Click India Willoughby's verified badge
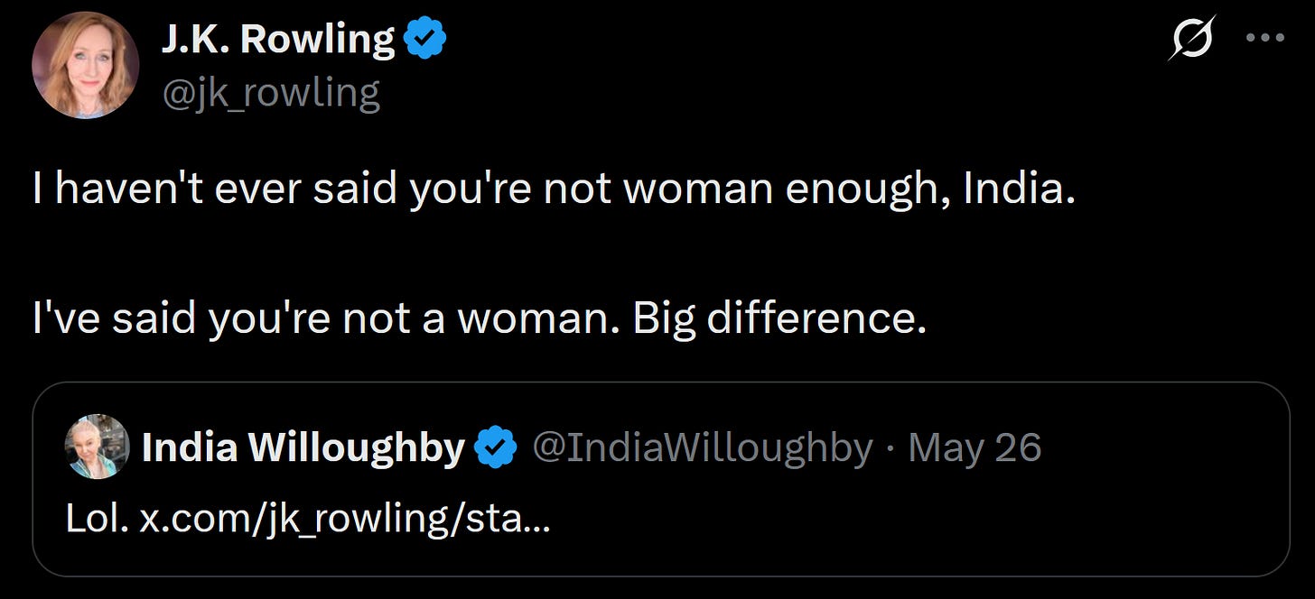The image size is (1315, 599). (496, 447)
